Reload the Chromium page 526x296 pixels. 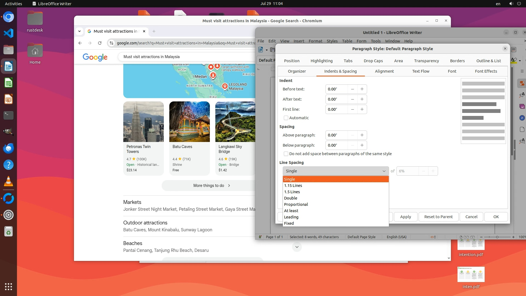[100, 43]
